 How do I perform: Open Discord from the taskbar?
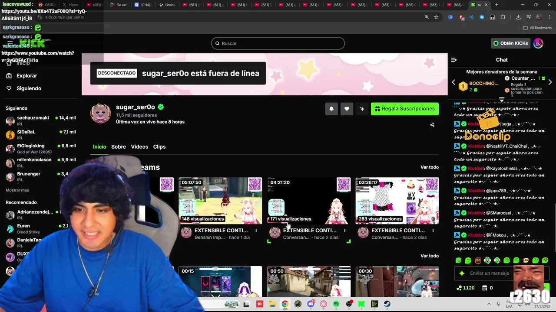point(311,304)
